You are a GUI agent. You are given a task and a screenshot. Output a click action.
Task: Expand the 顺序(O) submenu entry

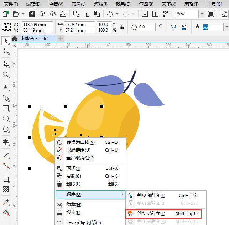[x=90, y=194]
